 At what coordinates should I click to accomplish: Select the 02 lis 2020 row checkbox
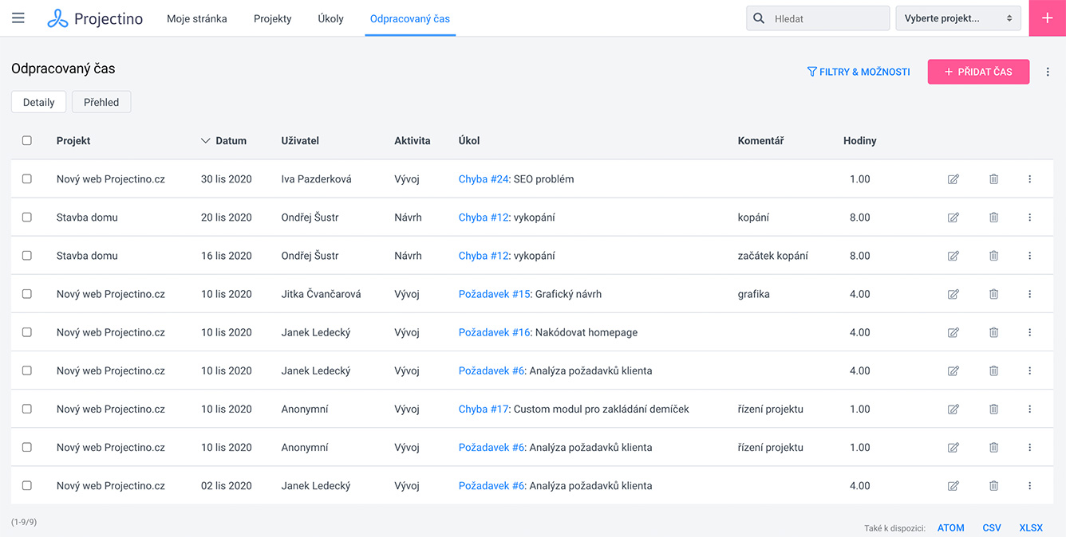tap(27, 485)
